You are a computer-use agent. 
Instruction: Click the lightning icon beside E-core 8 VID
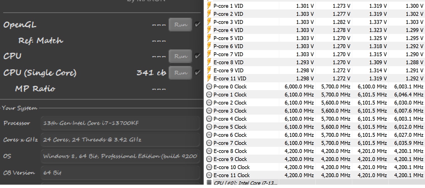pyautogui.click(x=209, y=62)
